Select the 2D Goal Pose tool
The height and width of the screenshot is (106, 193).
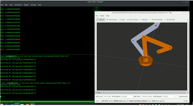click(x=169, y=20)
